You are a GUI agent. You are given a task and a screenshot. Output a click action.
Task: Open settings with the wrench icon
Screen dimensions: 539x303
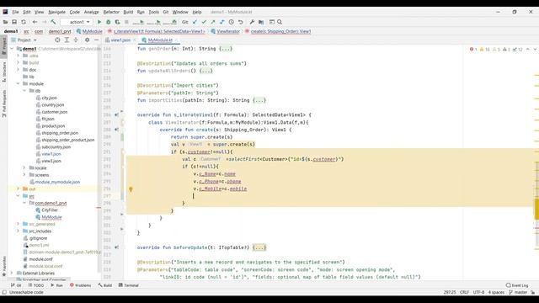(x=252, y=22)
